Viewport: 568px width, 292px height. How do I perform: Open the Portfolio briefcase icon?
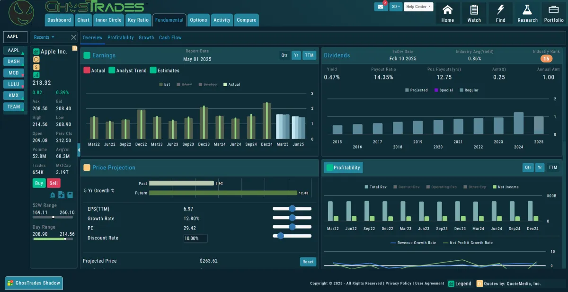coord(554,13)
